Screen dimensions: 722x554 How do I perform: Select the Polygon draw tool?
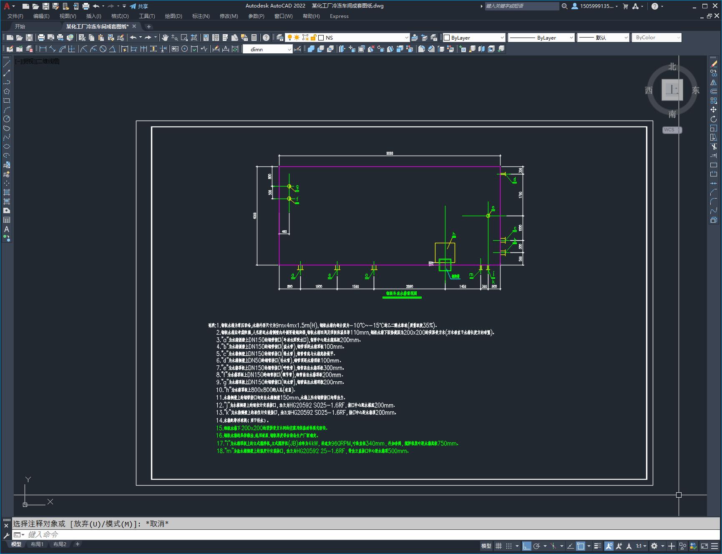7,91
